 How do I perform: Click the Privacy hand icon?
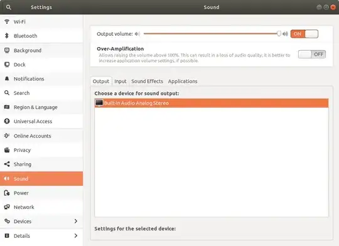coord(7,150)
